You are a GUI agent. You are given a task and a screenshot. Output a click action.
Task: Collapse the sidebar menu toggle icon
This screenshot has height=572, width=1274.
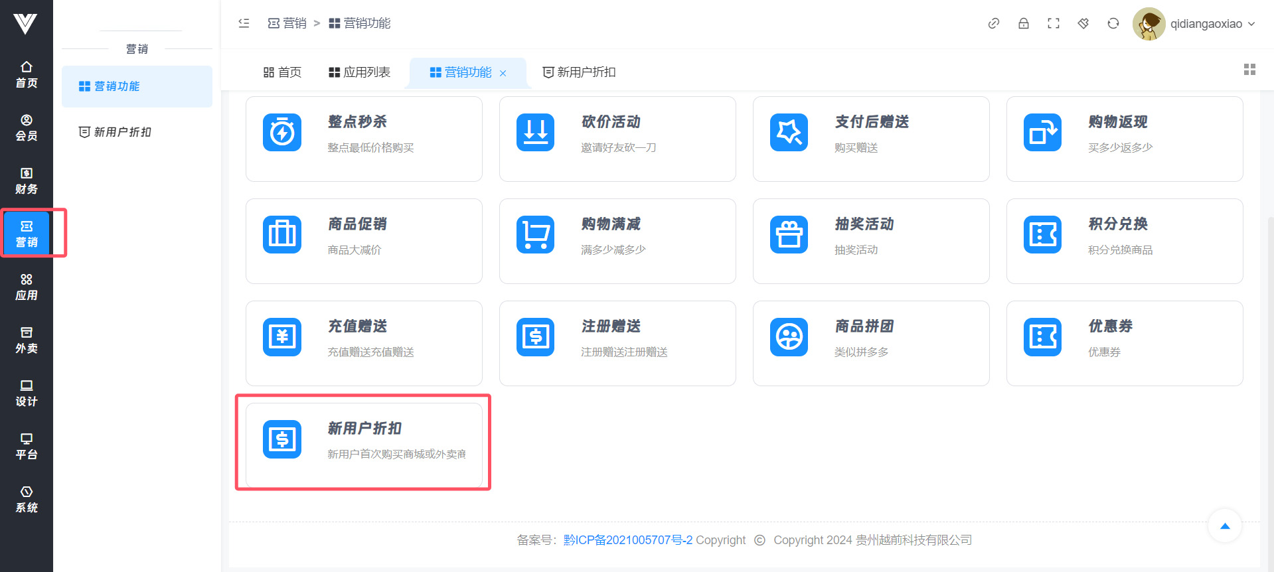click(x=244, y=23)
